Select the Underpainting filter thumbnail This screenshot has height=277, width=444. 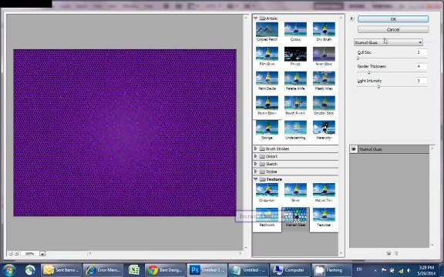coord(295,128)
